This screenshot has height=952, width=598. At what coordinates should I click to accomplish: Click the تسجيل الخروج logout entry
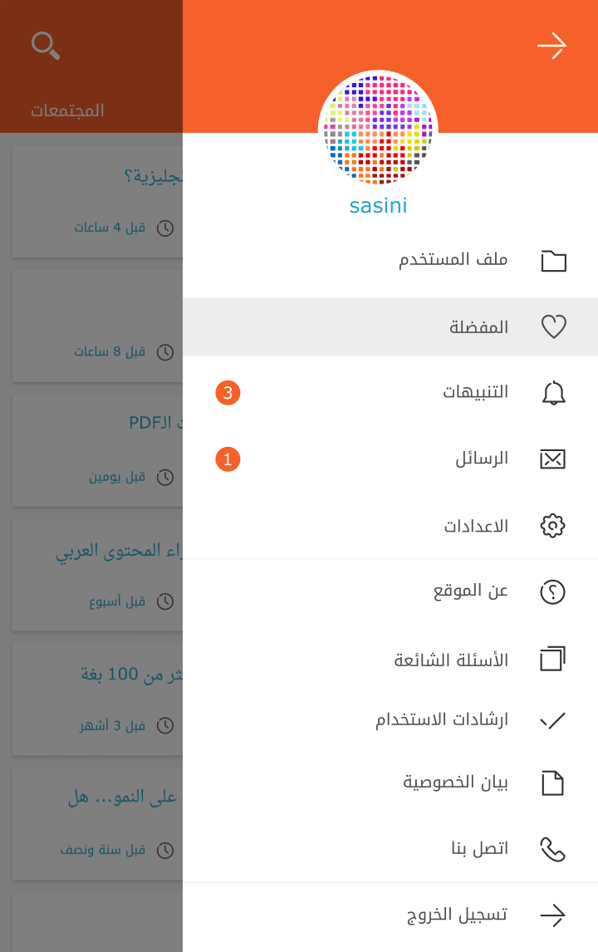click(x=457, y=915)
